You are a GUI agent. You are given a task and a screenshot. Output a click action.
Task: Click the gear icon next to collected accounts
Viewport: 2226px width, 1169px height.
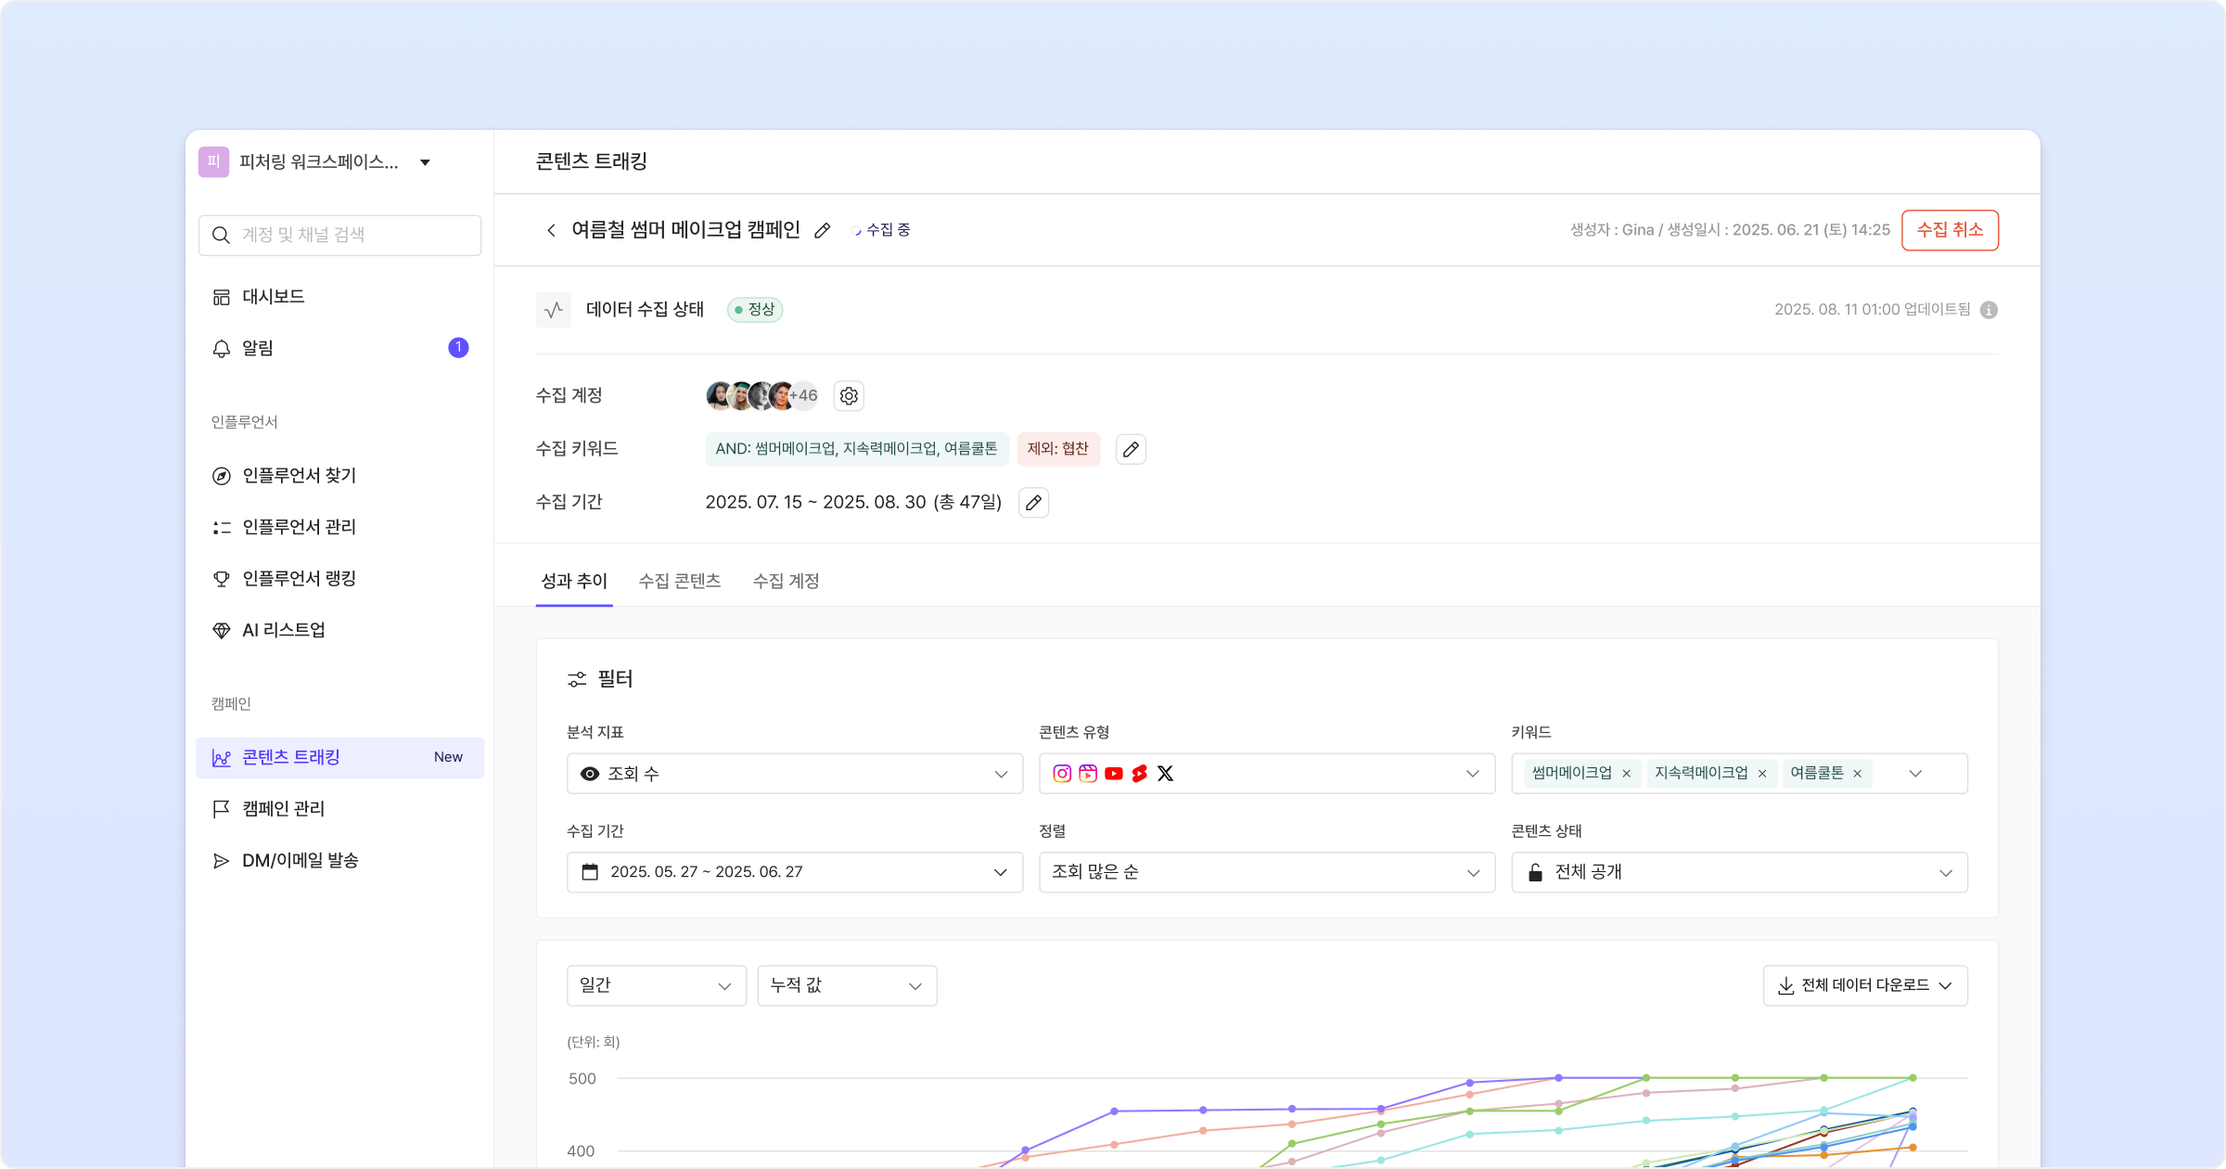[x=849, y=396]
